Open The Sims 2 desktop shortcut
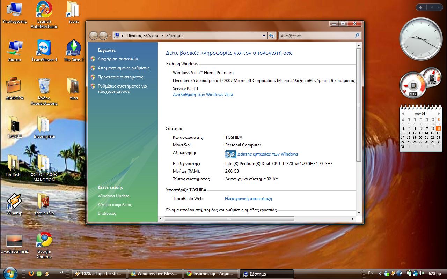Screen dimensions: 447x279 click(74, 49)
